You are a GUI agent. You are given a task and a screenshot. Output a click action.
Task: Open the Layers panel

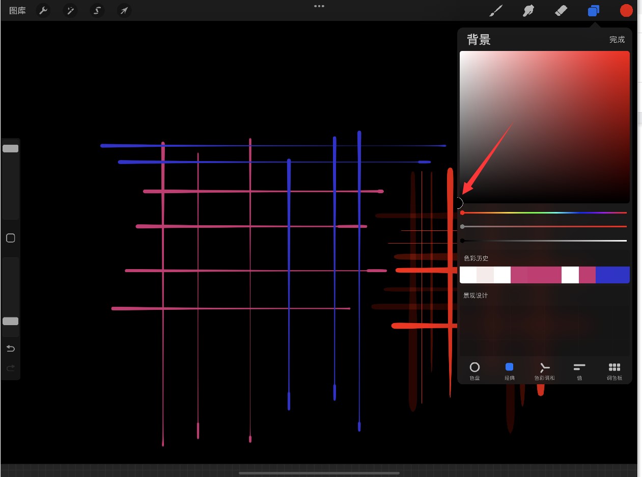pos(593,11)
